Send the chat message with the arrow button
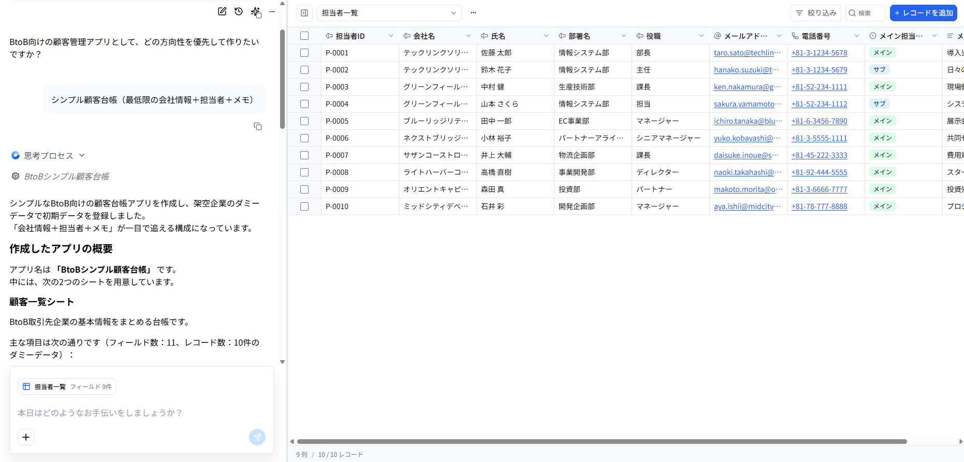The width and height of the screenshot is (964, 462). tap(257, 437)
